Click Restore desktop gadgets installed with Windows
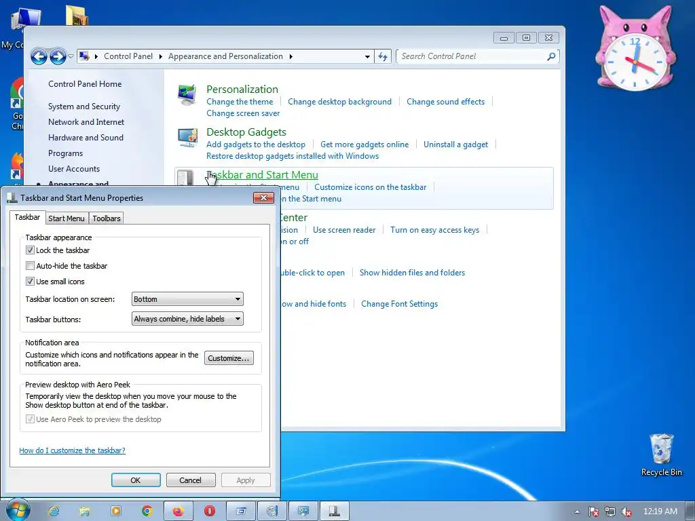 point(293,156)
